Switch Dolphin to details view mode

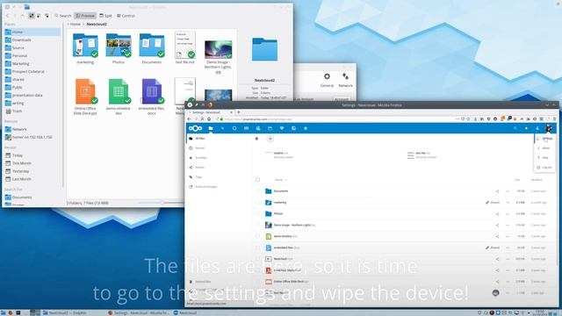47,16
